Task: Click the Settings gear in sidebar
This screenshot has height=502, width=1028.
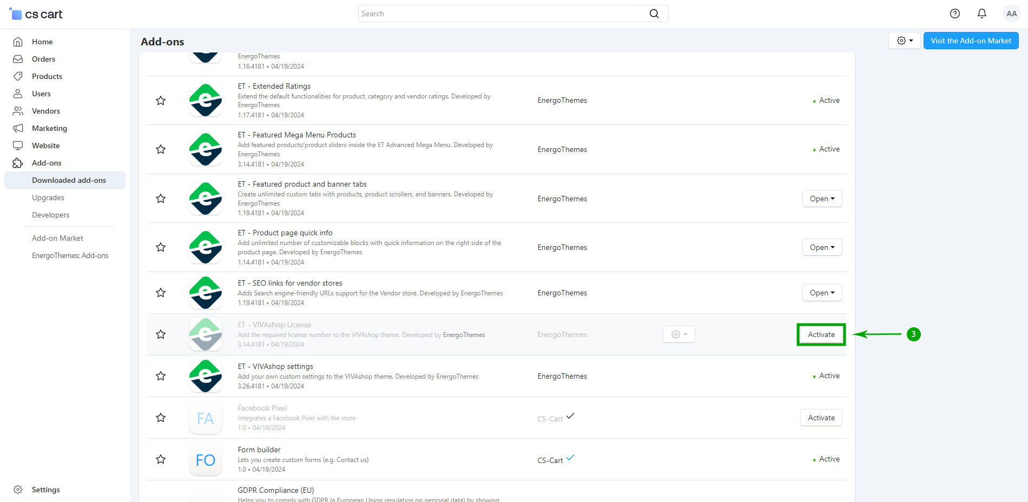Action: point(18,490)
